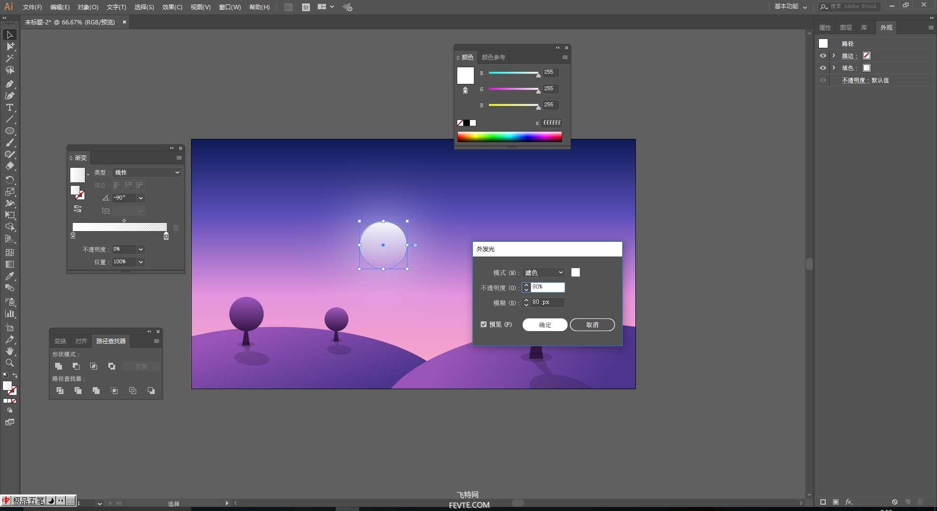Select the Rotate tool
Image resolution: width=937 pixels, height=511 pixels.
tap(10, 180)
